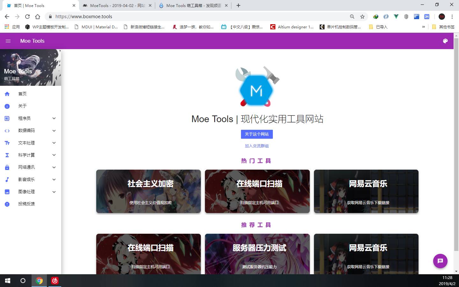Screen dimensions: 459x287
Task: Open 在线端口扫描 card under 热门工具
Action: (257, 191)
